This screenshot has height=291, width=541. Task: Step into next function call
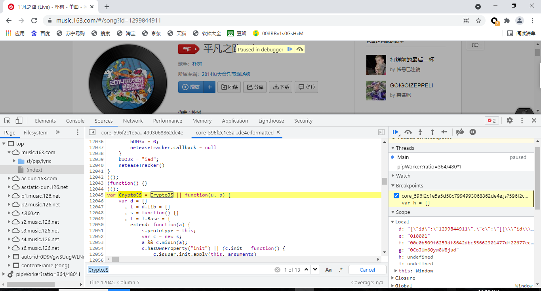click(x=421, y=132)
